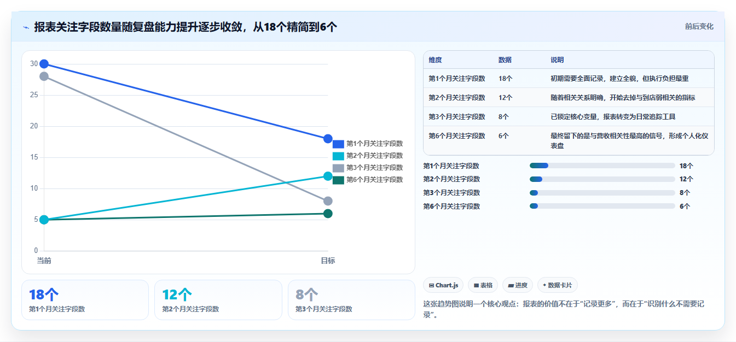The width and height of the screenshot is (736, 342).
Task: Click table row label 第1个月关注字段数
Action: coord(457,79)
